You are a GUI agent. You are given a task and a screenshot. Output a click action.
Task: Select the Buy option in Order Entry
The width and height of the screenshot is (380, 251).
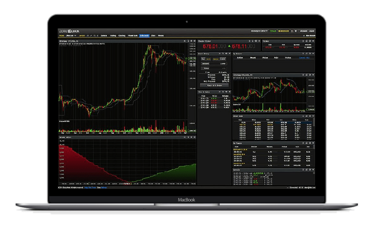pos(203,59)
